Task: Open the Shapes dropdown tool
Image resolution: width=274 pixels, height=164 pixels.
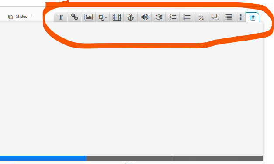Action: (x=103, y=17)
